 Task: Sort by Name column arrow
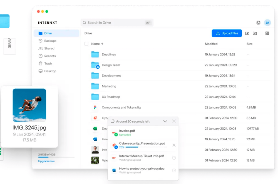pyautogui.click(x=102, y=44)
